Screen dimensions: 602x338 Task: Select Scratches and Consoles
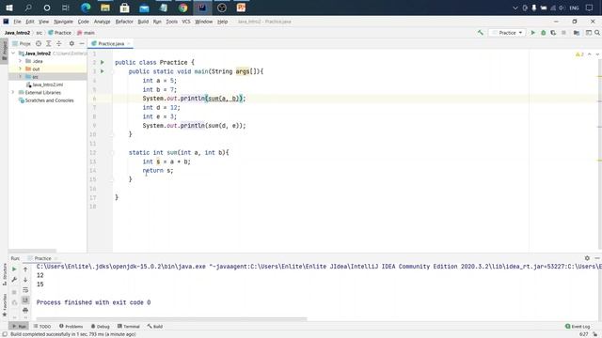pyautogui.click(x=46, y=100)
